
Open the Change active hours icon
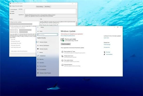pos(62,56)
